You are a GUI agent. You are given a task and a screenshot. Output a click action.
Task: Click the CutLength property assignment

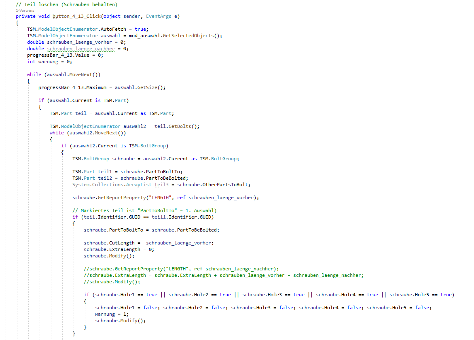[149, 243]
